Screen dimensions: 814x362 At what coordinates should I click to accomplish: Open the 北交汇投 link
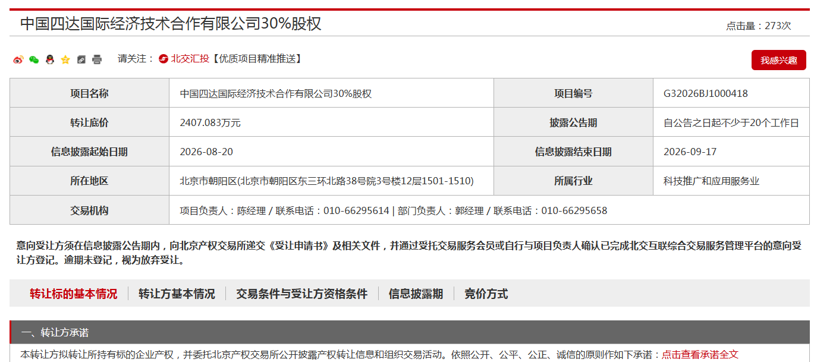[190, 59]
